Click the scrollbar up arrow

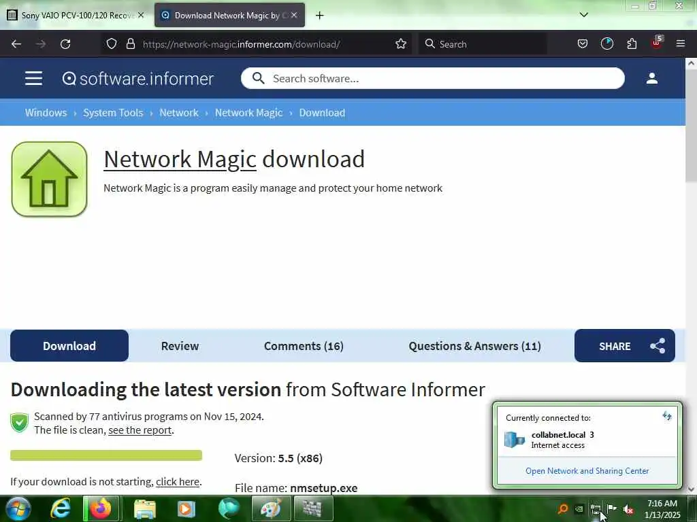692,63
